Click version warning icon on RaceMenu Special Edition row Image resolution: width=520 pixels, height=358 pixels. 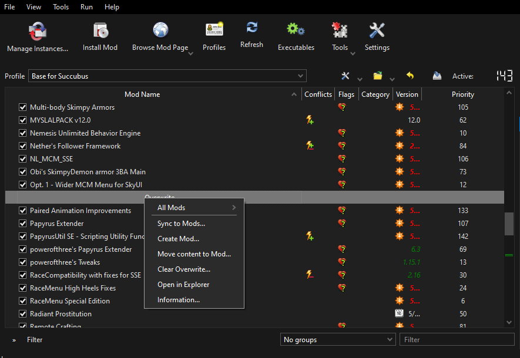400,300
